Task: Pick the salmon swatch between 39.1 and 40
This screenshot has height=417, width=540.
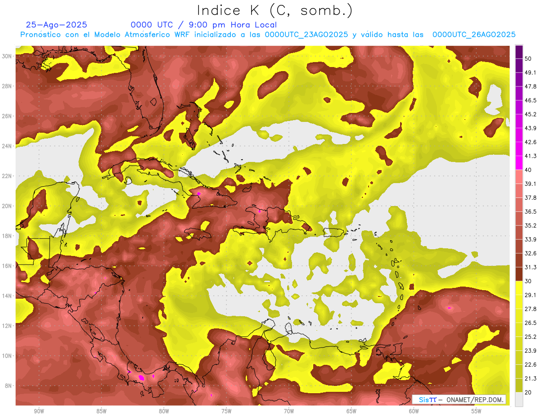Action: coord(519,177)
